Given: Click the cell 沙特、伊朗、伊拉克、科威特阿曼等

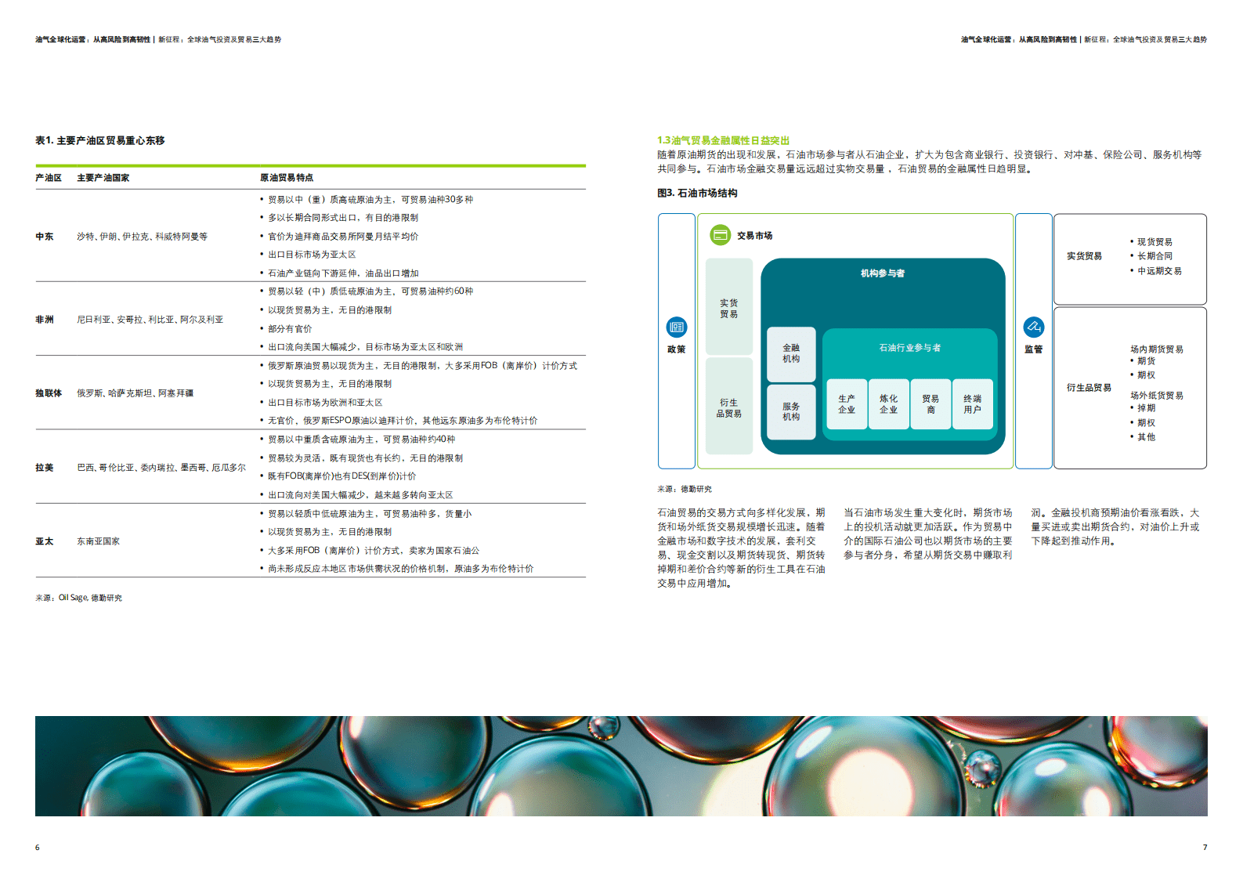Looking at the screenshot, I should 142,237.
